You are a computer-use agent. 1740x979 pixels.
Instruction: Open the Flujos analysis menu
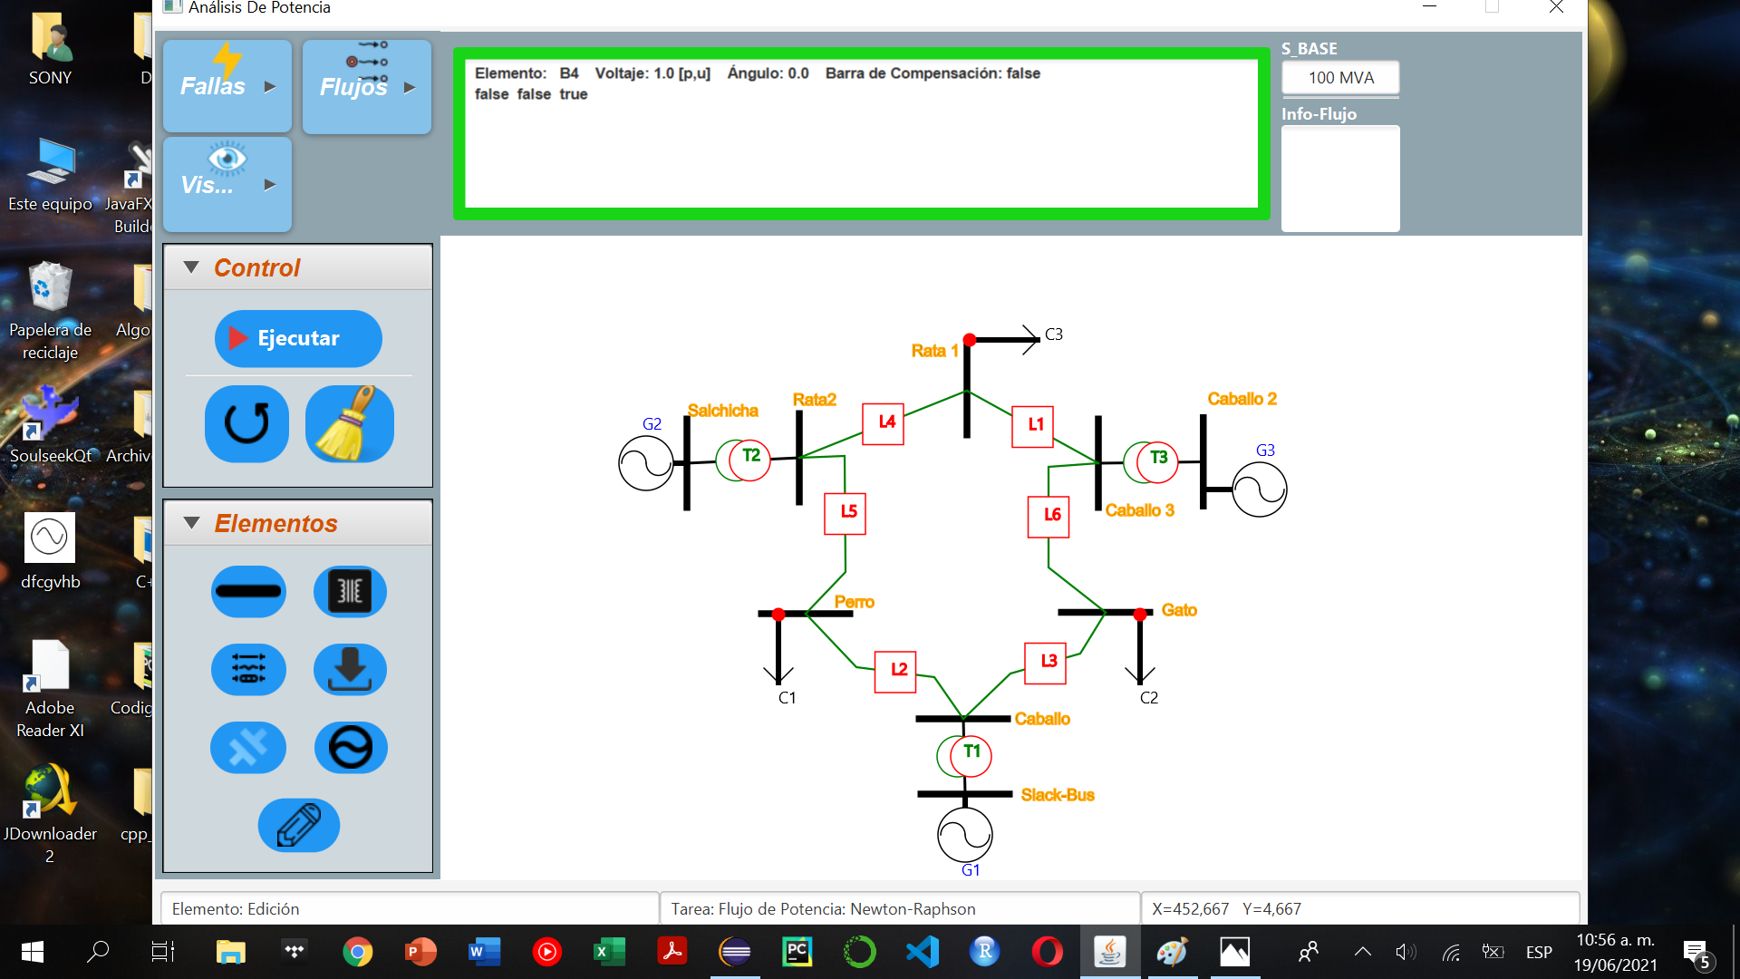click(355, 88)
